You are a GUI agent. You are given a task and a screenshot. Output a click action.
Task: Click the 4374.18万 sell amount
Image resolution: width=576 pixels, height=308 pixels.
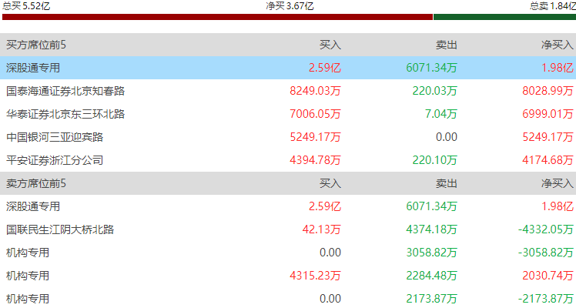tap(432, 229)
